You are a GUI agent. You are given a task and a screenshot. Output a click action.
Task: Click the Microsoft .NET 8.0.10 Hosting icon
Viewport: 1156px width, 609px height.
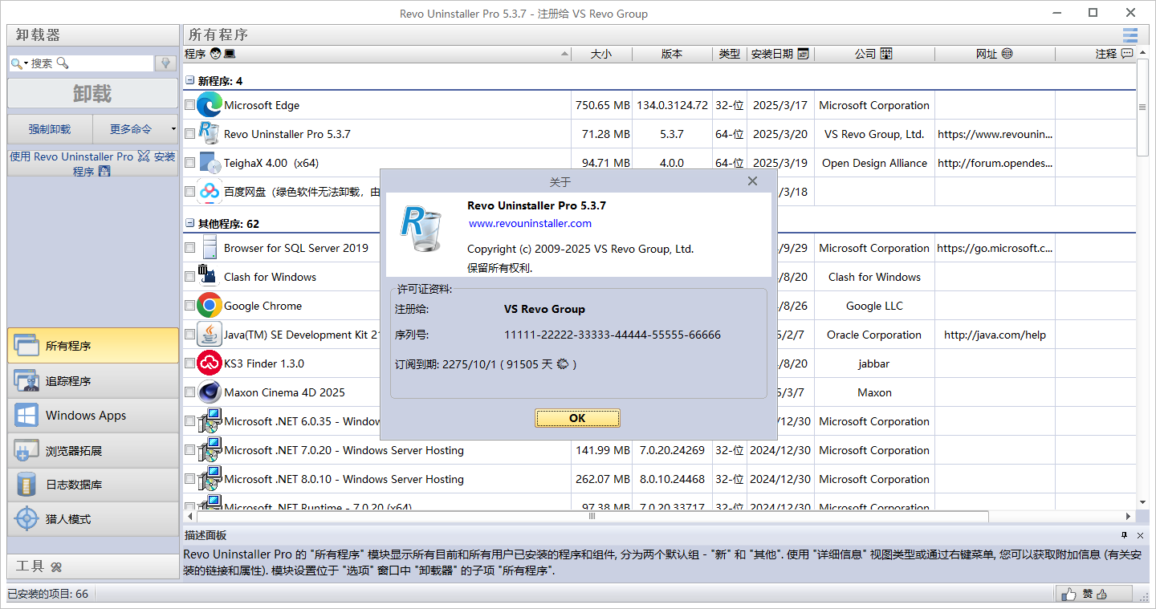point(210,479)
